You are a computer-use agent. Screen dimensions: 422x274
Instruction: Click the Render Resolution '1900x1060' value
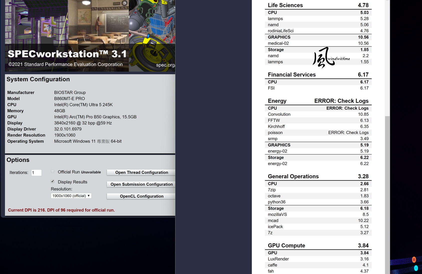pos(65,135)
